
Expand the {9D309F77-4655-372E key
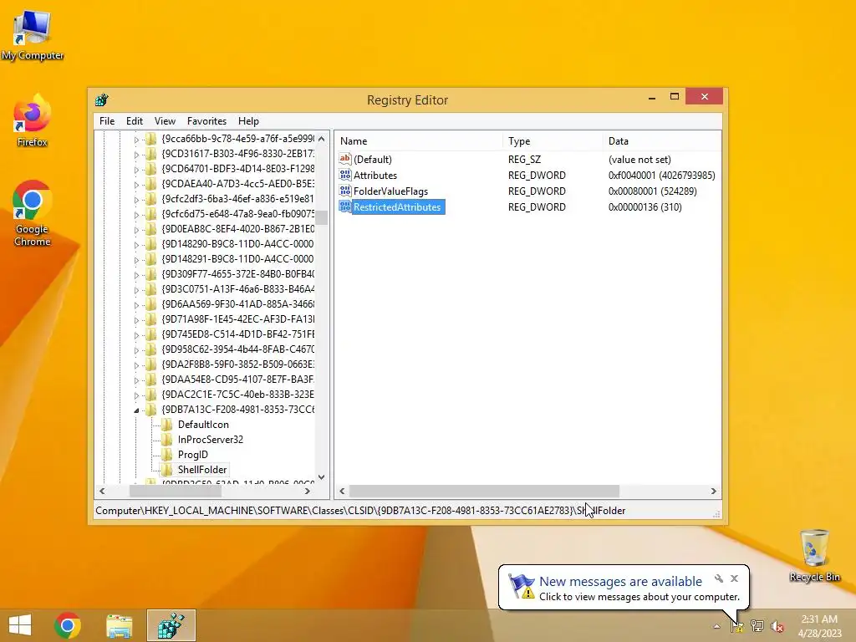[136, 274]
